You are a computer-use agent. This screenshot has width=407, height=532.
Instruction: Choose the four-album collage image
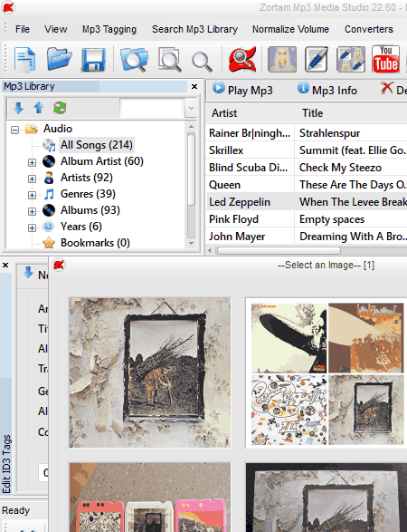(x=327, y=372)
